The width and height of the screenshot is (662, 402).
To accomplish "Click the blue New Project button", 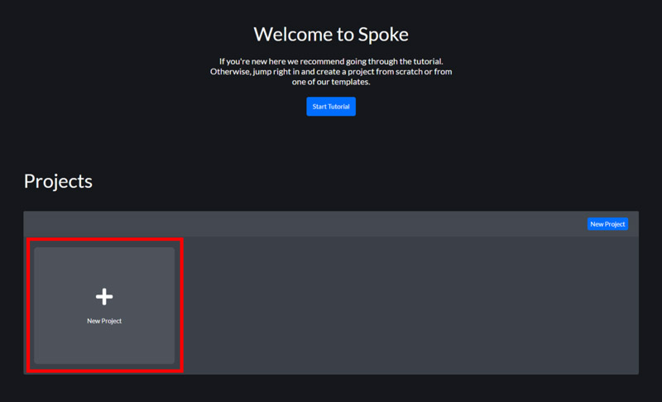I will point(607,224).
